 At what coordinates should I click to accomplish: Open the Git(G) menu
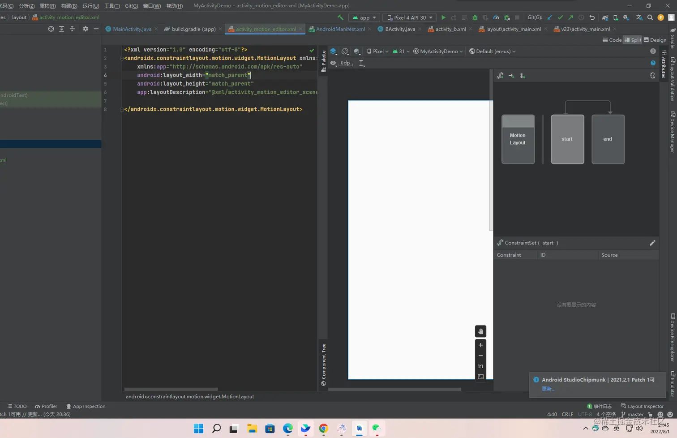coord(131,6)
